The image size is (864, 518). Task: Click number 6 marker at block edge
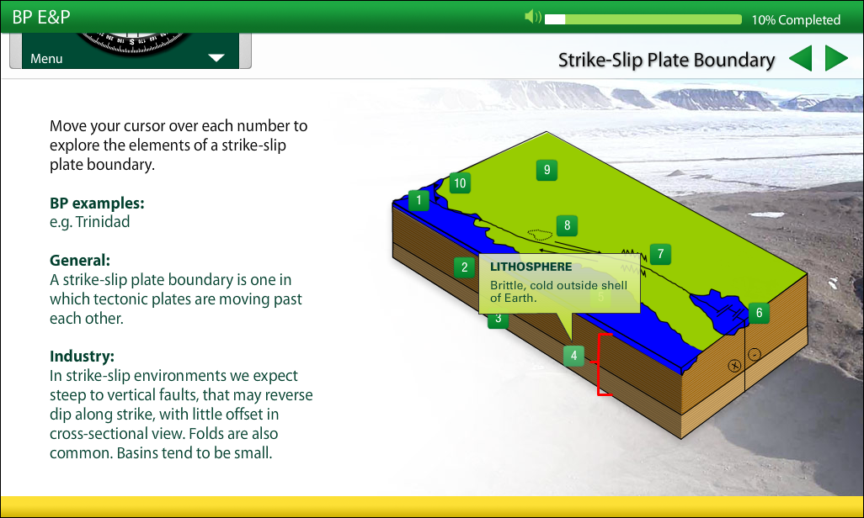[758, 313]
